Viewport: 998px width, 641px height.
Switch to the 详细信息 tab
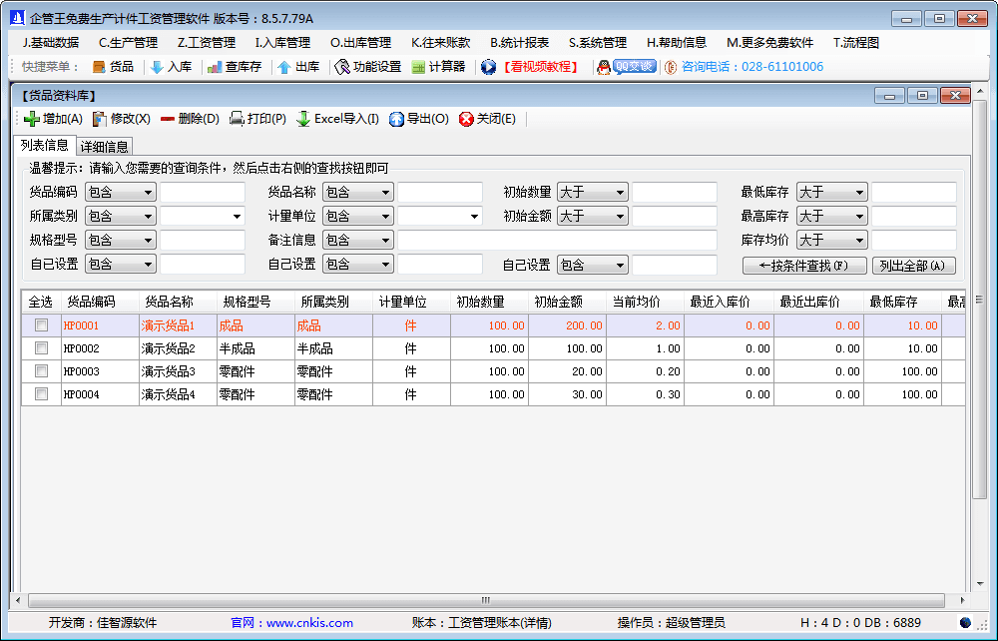[104, 147]
